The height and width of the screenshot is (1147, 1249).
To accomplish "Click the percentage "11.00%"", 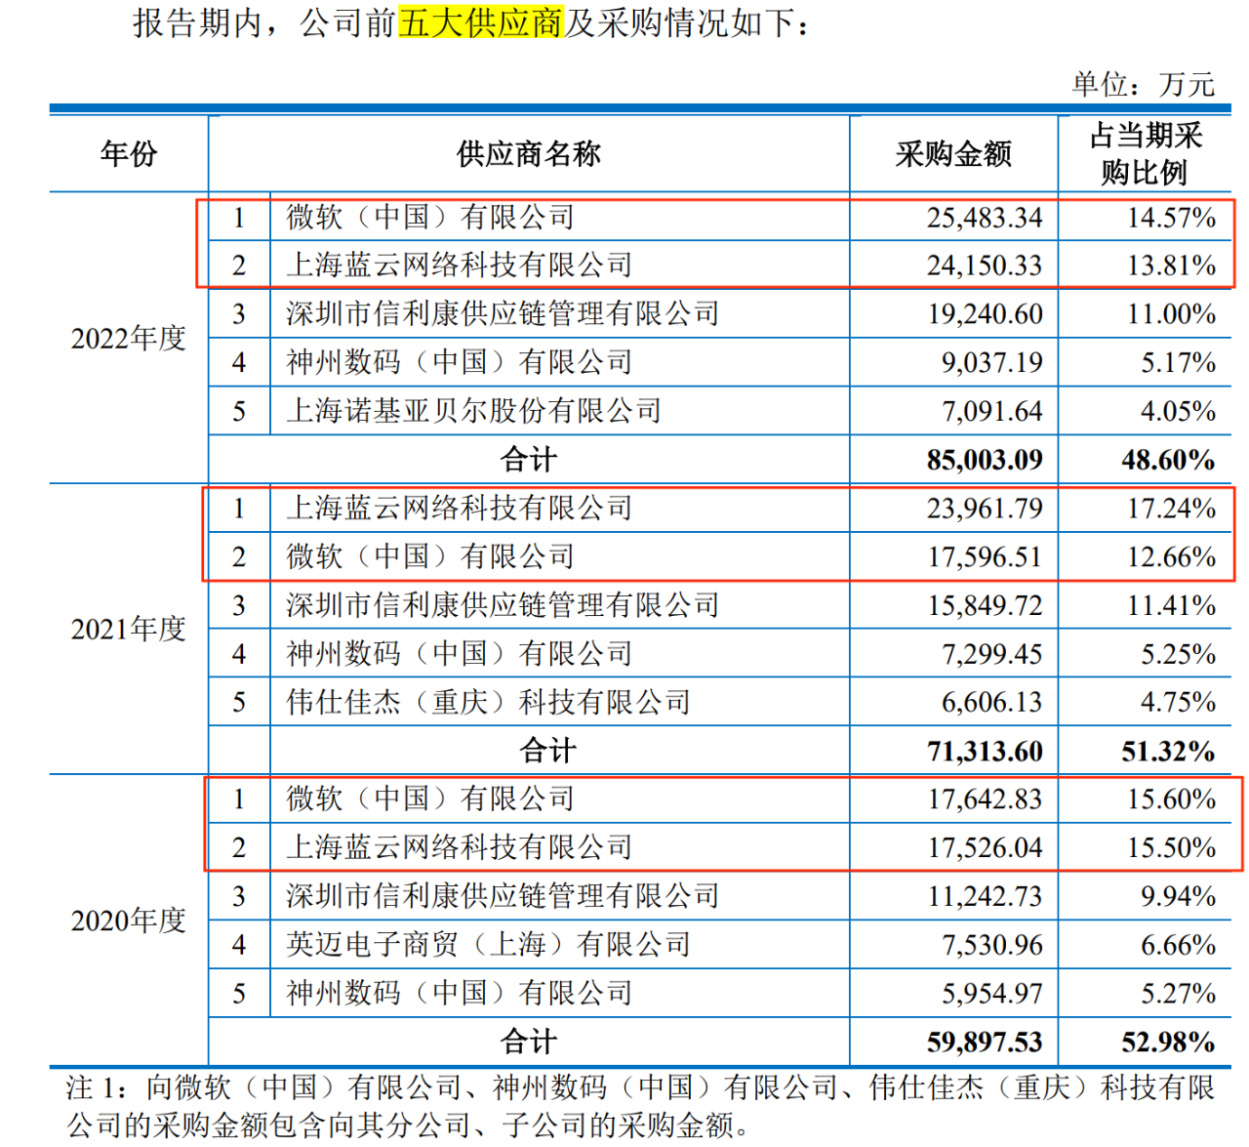I will [1171, 313].
